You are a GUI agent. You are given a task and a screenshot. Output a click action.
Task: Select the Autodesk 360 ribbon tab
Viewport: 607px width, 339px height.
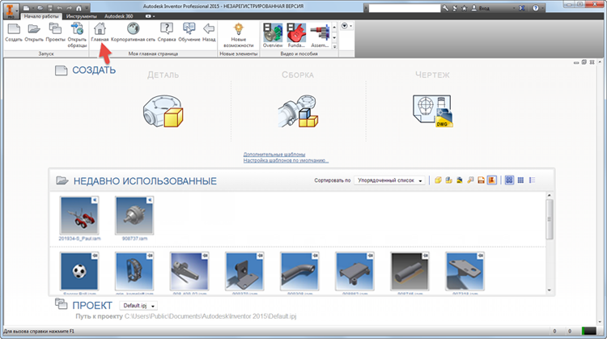pos(119,16)
